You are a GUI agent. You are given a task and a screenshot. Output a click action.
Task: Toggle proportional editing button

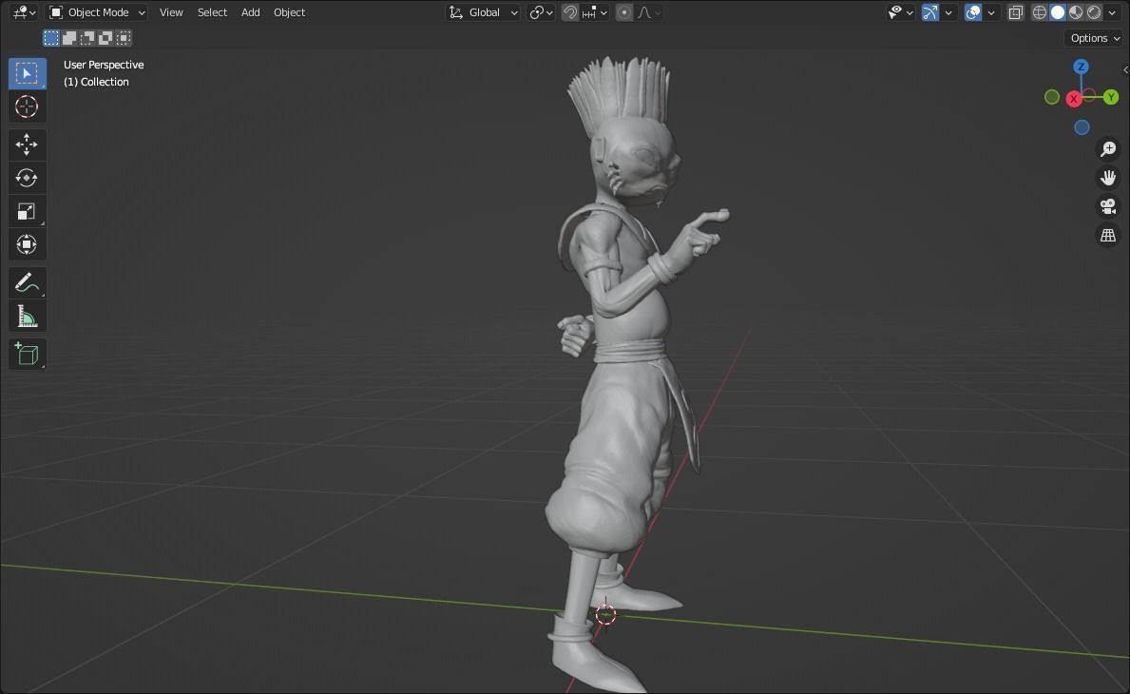tap(624, 12)
